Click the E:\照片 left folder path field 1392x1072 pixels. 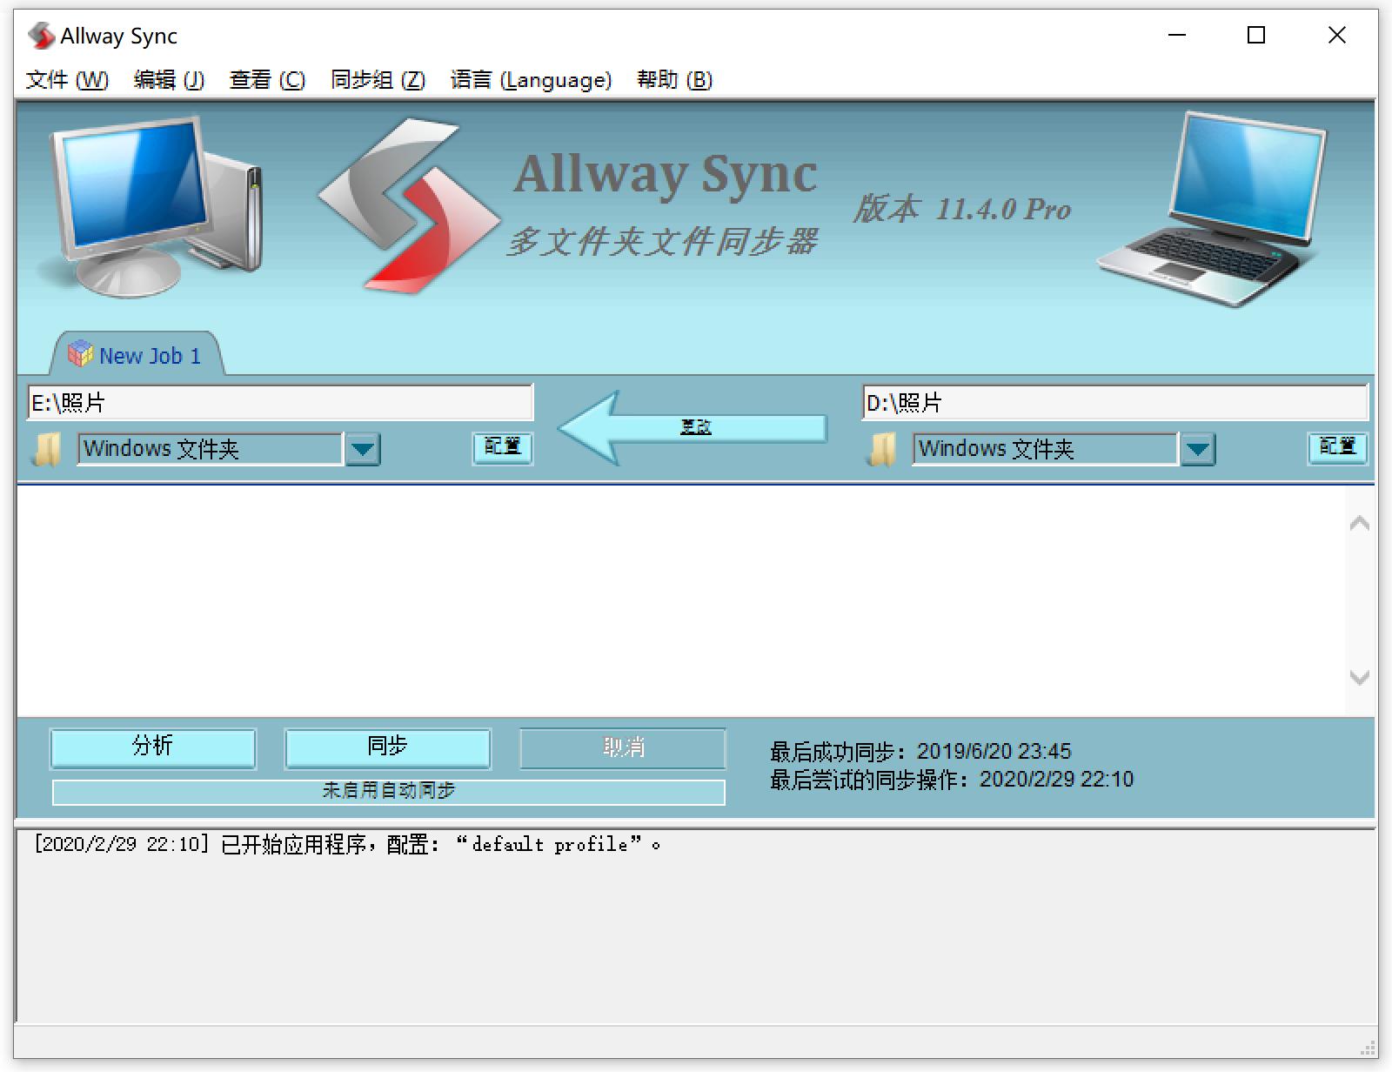click(280, 403)
